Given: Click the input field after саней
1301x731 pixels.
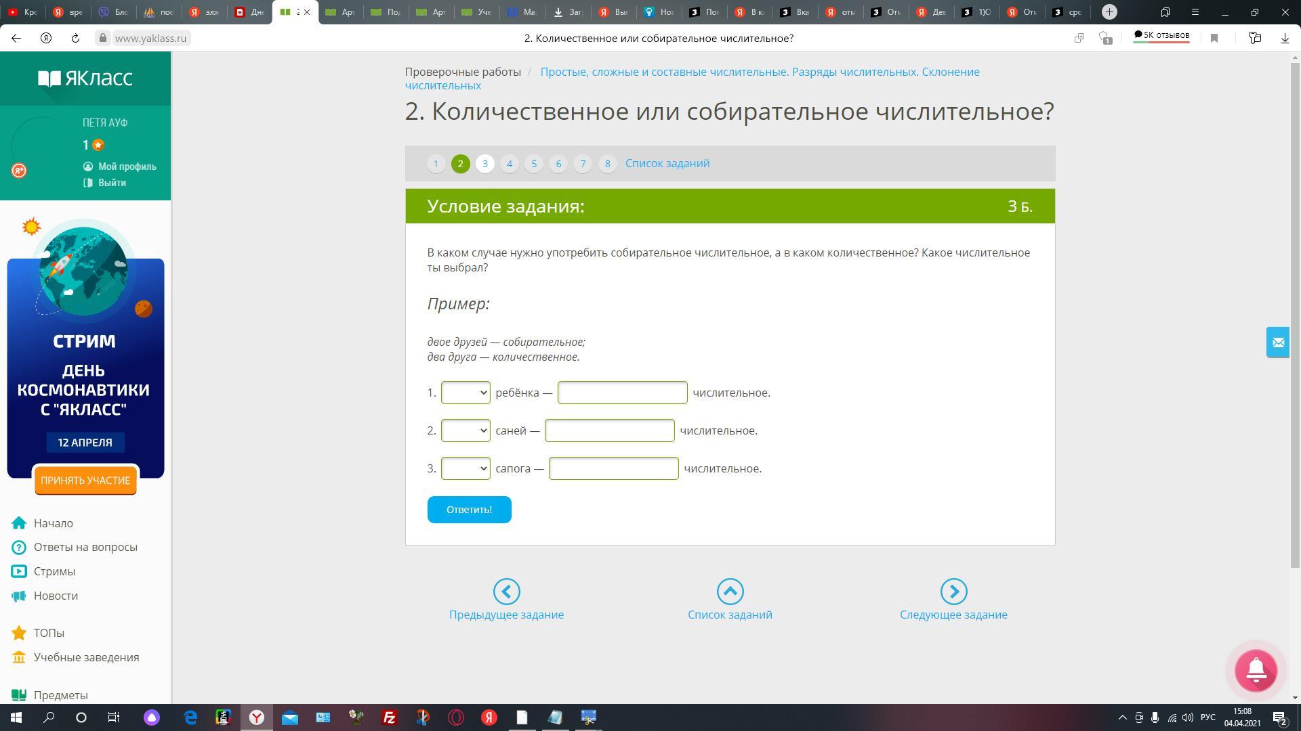Looking at the screenshot, I should 609,430.
